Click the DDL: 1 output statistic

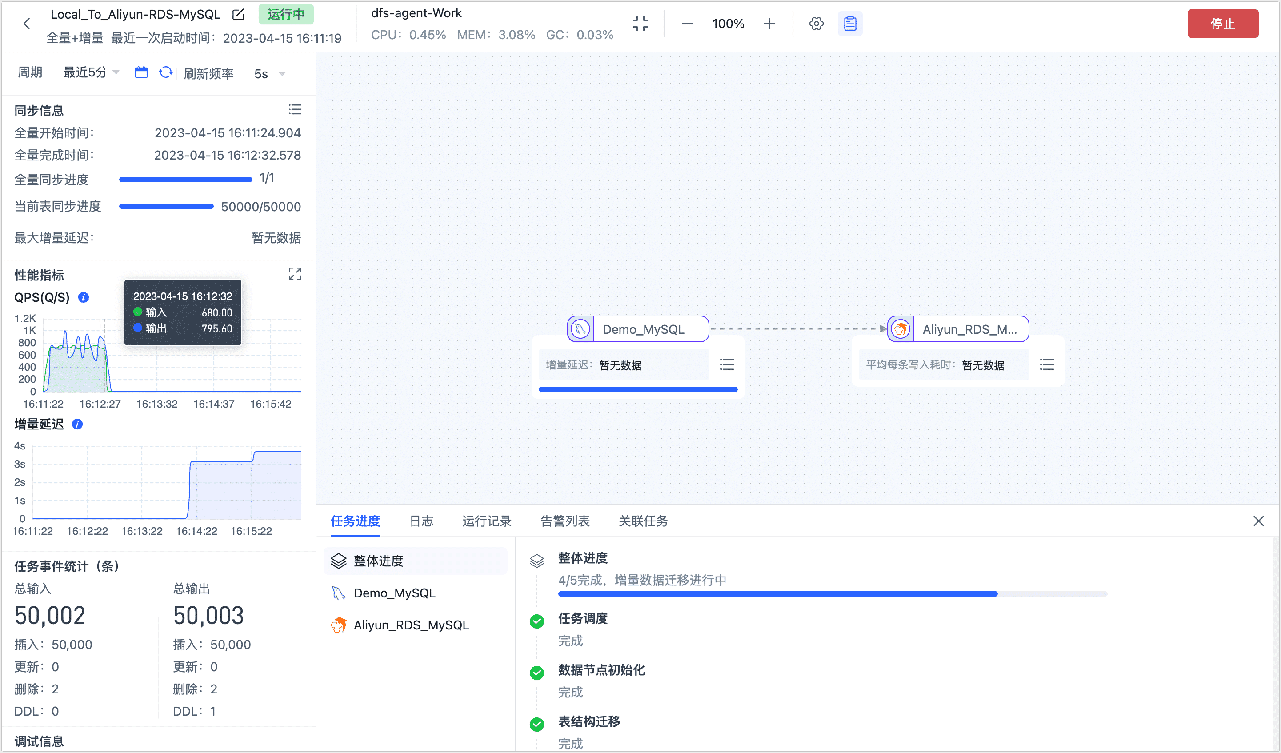coord(194,711)
